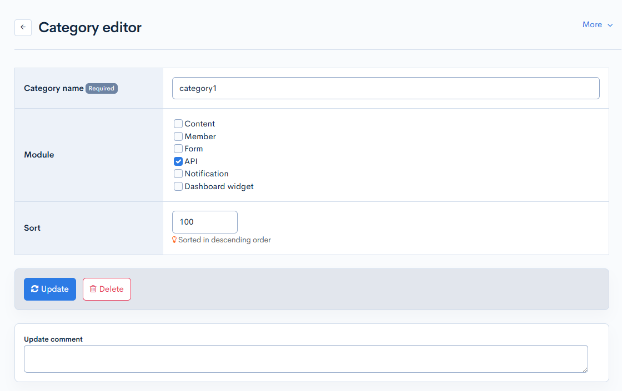Click the 'Sorted in descending order' hint

click(x=224, y=240)
